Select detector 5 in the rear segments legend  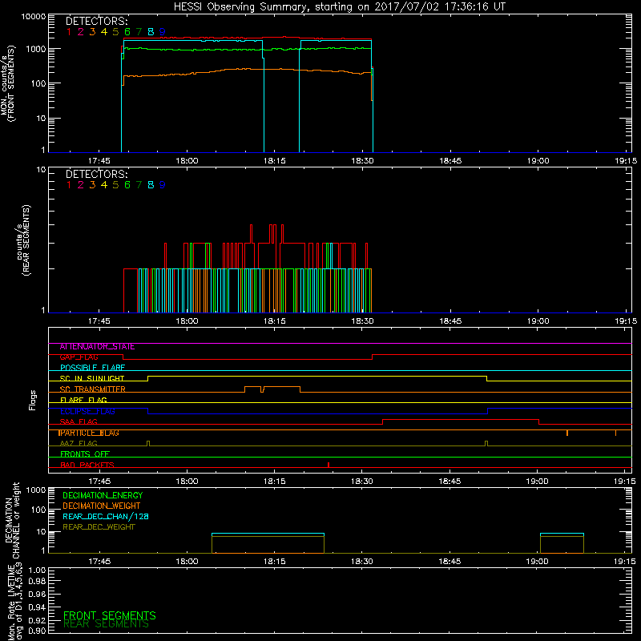pyautogui.click(x=115, y=185)
